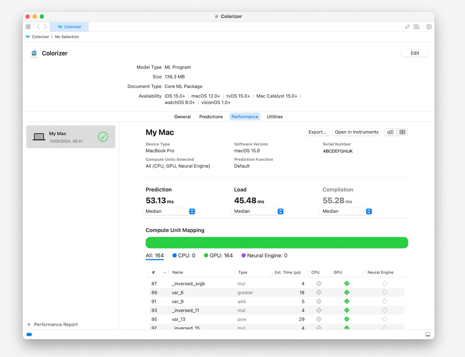Click Neural Engine diamond for _inversed_11
Viewport: 465px width, 357px height.
coord(384,310)
